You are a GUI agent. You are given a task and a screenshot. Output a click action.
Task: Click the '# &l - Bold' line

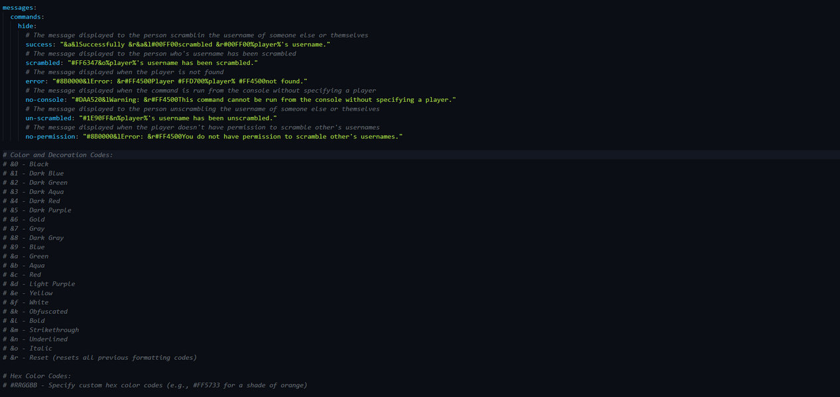coord(24,321)
